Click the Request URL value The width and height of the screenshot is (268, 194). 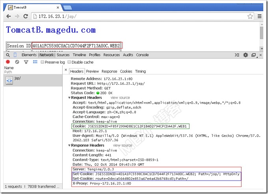tap(121, 84)
